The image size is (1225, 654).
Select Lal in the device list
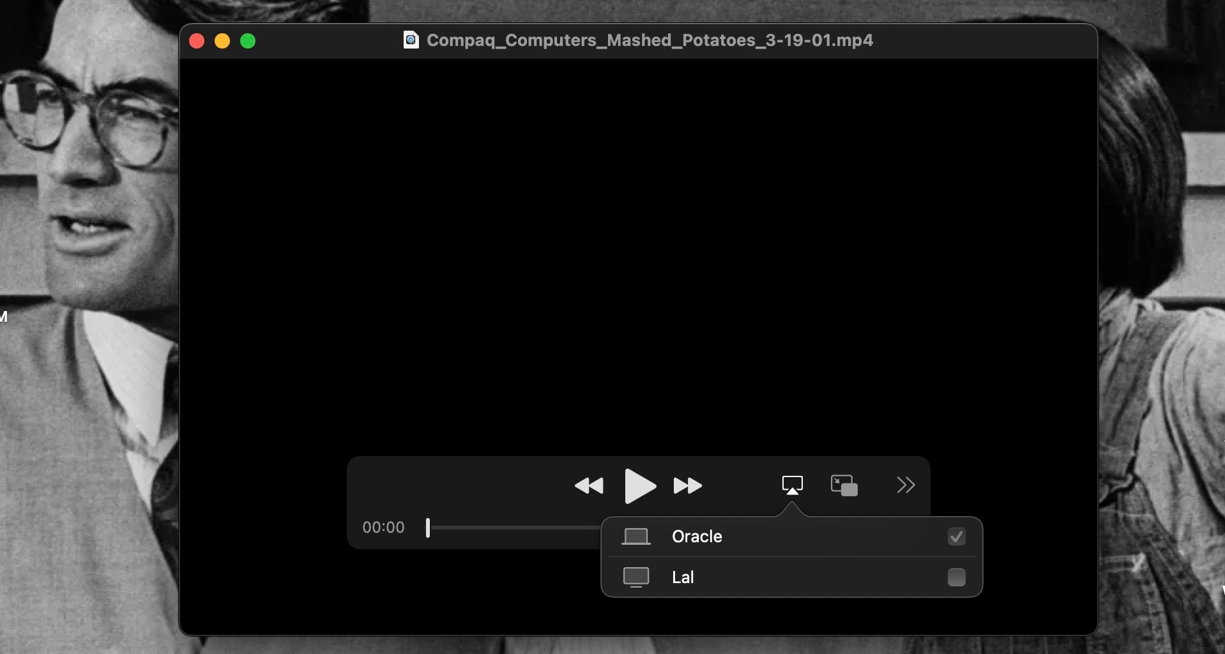[683, 577]
